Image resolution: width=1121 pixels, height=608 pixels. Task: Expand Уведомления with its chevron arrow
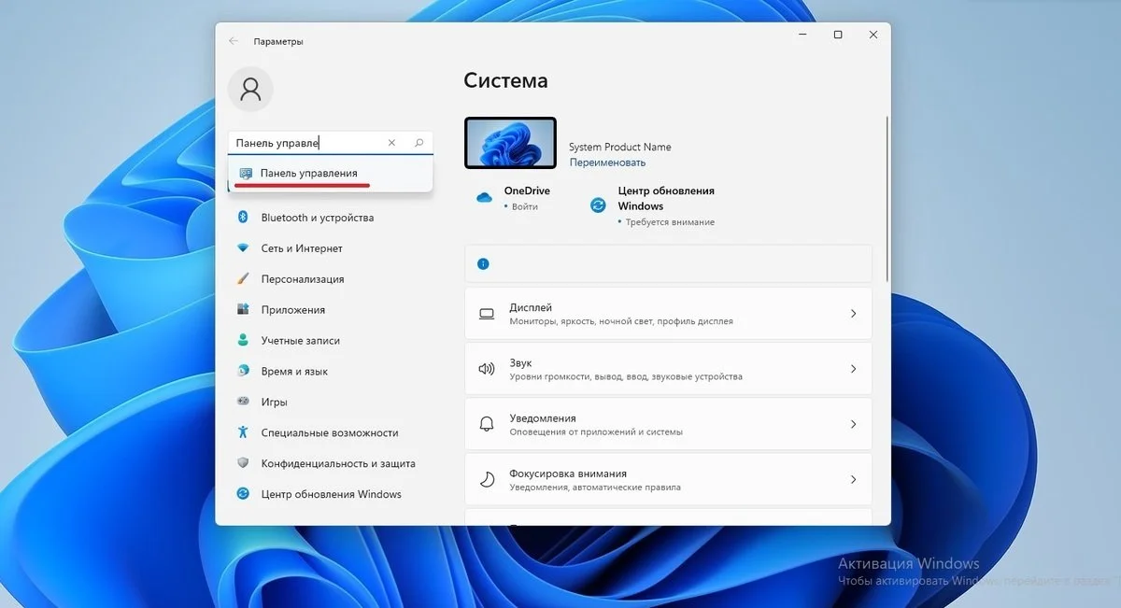point(853,424)
